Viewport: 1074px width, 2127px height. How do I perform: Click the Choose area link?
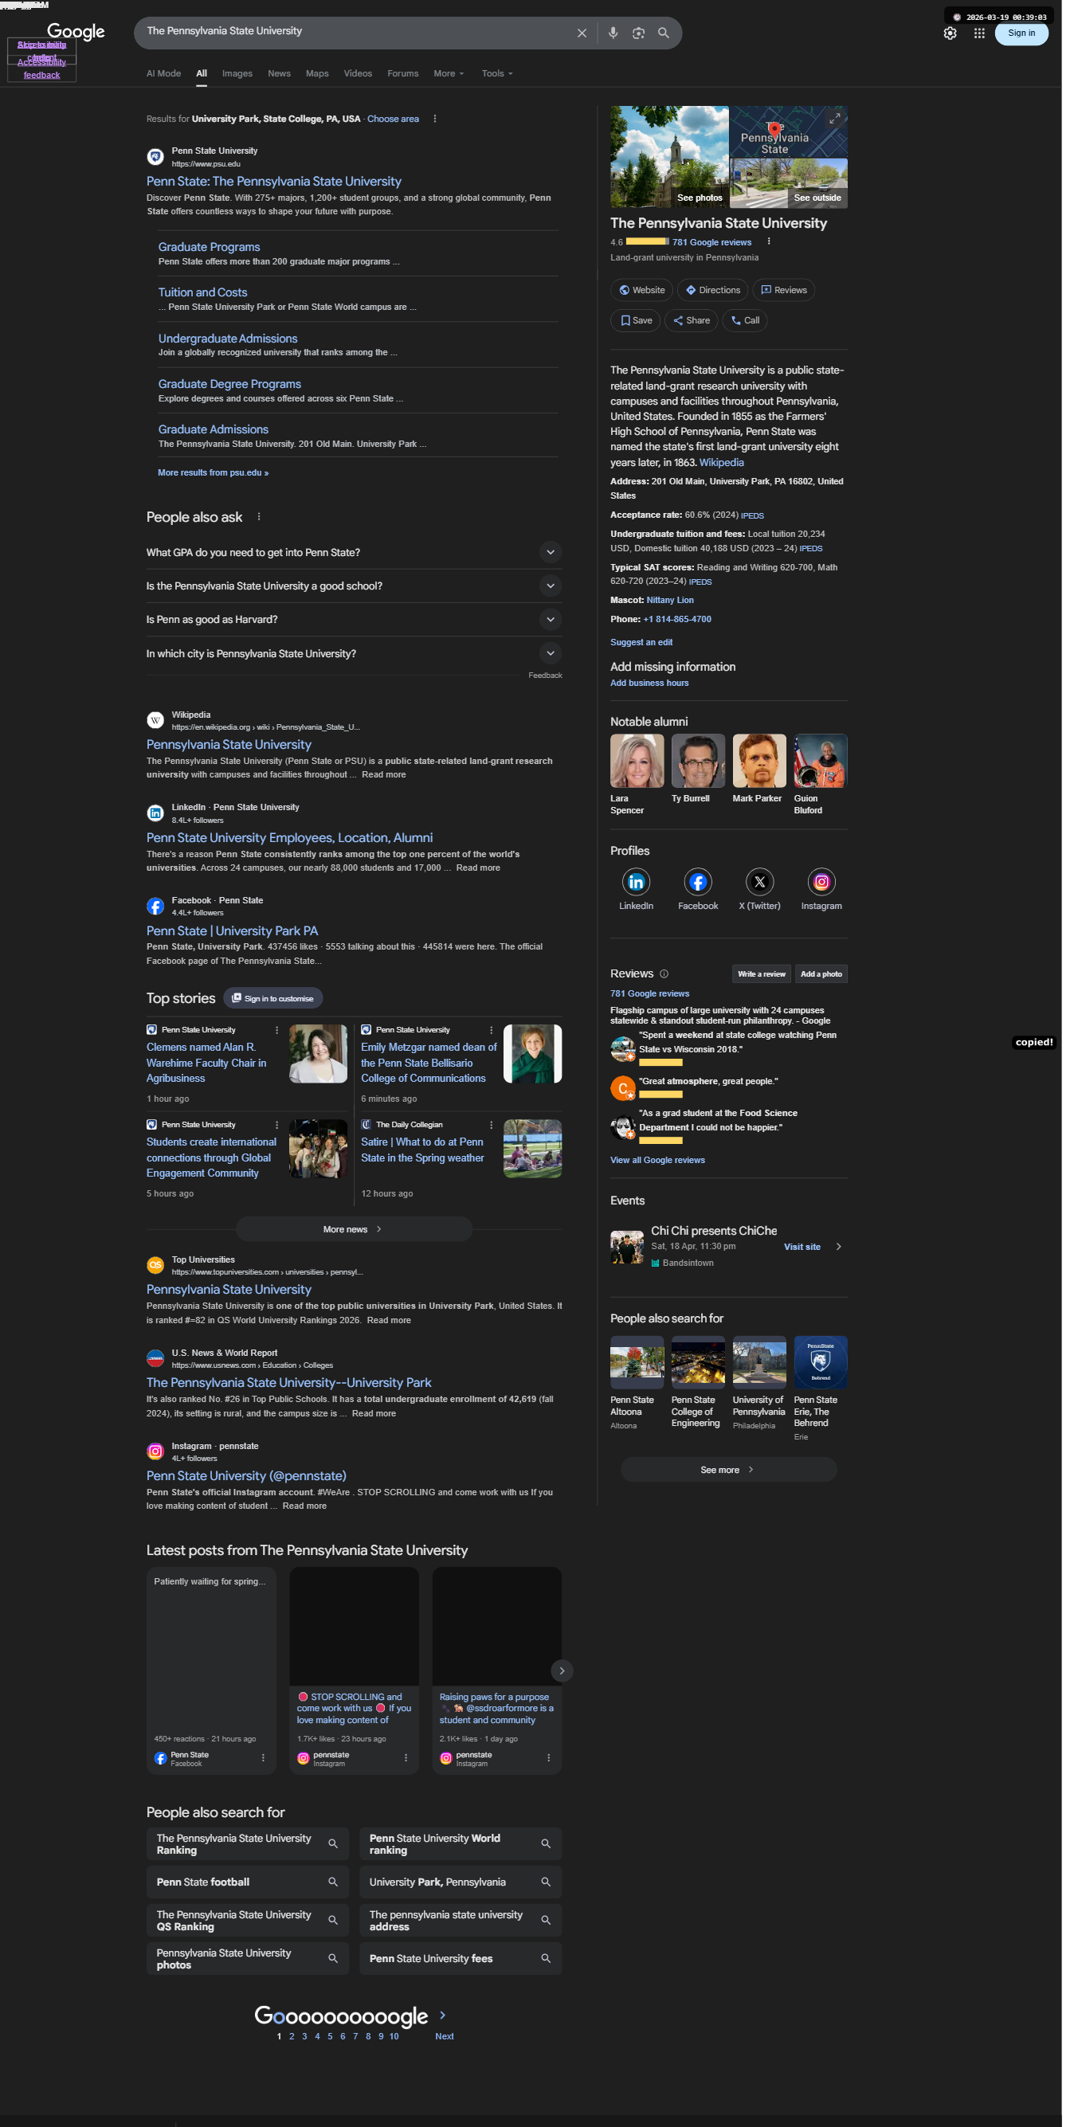tap(393, 119)
